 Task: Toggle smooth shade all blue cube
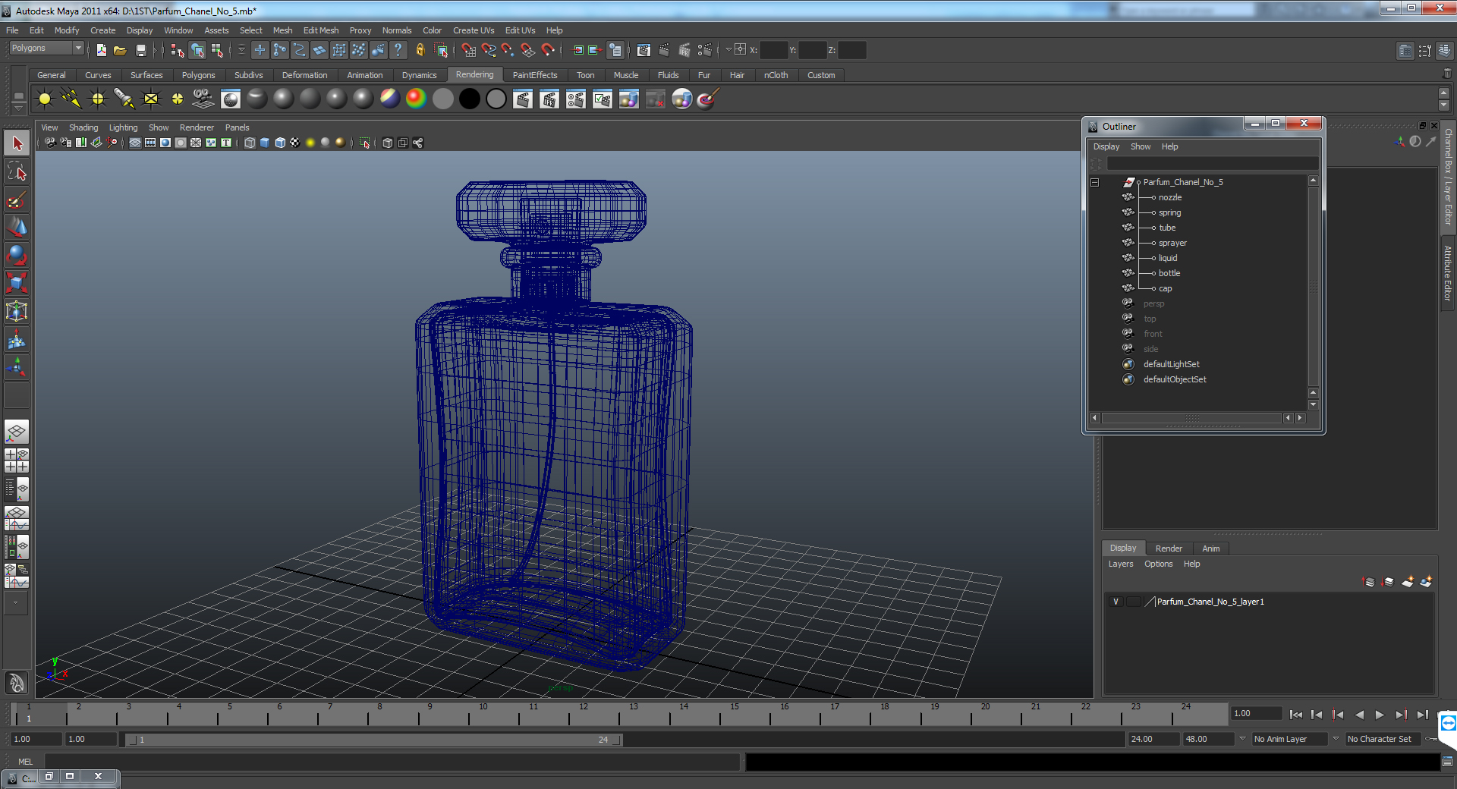point(265,143)
